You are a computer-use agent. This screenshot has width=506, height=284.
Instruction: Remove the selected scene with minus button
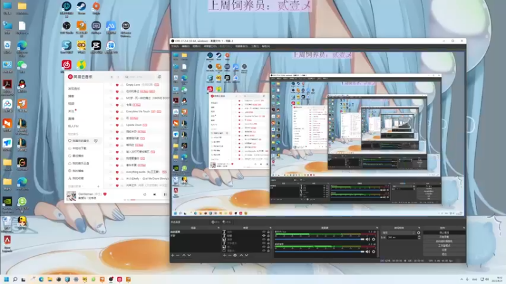point(178,255)
